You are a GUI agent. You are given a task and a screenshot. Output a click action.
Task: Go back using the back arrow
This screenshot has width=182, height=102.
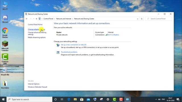(27, 19)
